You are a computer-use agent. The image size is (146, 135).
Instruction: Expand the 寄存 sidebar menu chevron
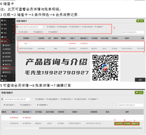pos(13,25)
